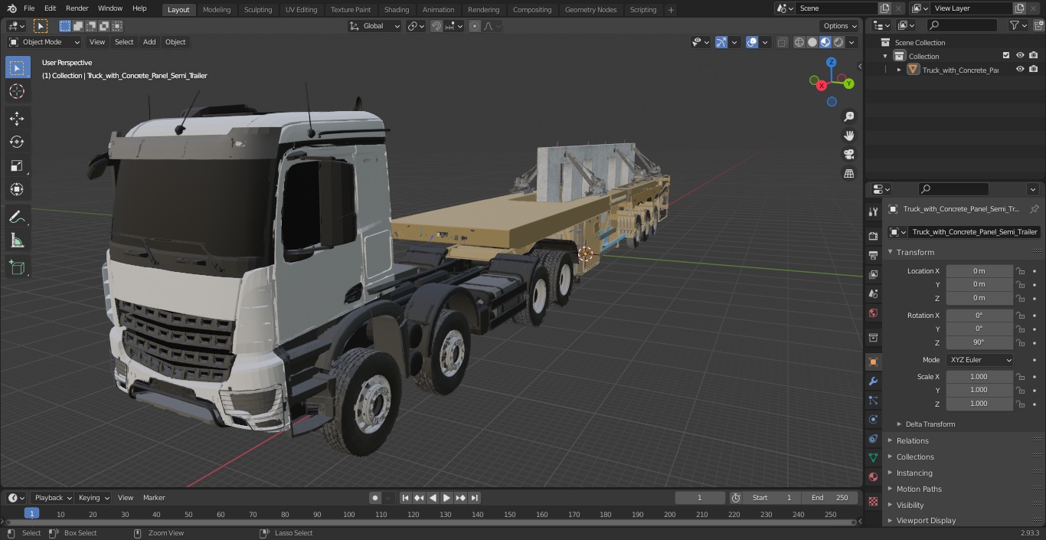The height and width of the screenshot is (540, 1046).
Task: Open the Tool properties tab
Action: coord(873,212)
